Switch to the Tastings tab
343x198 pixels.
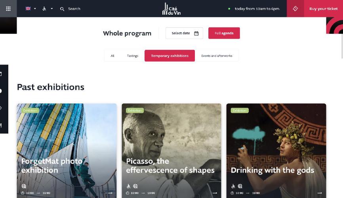click(133, 56)
